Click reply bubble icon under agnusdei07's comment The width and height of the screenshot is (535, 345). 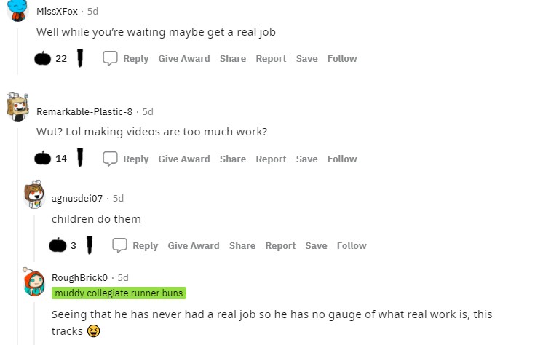(x=120, y=245)
